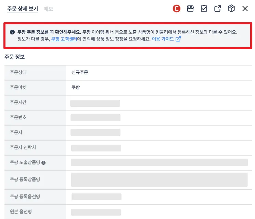Click the help icon next to 쿠팡 노출상품명

pos(43,163)
